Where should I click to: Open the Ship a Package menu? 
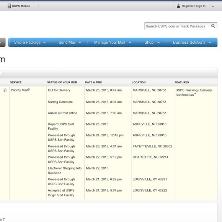(x=27, y=42)
